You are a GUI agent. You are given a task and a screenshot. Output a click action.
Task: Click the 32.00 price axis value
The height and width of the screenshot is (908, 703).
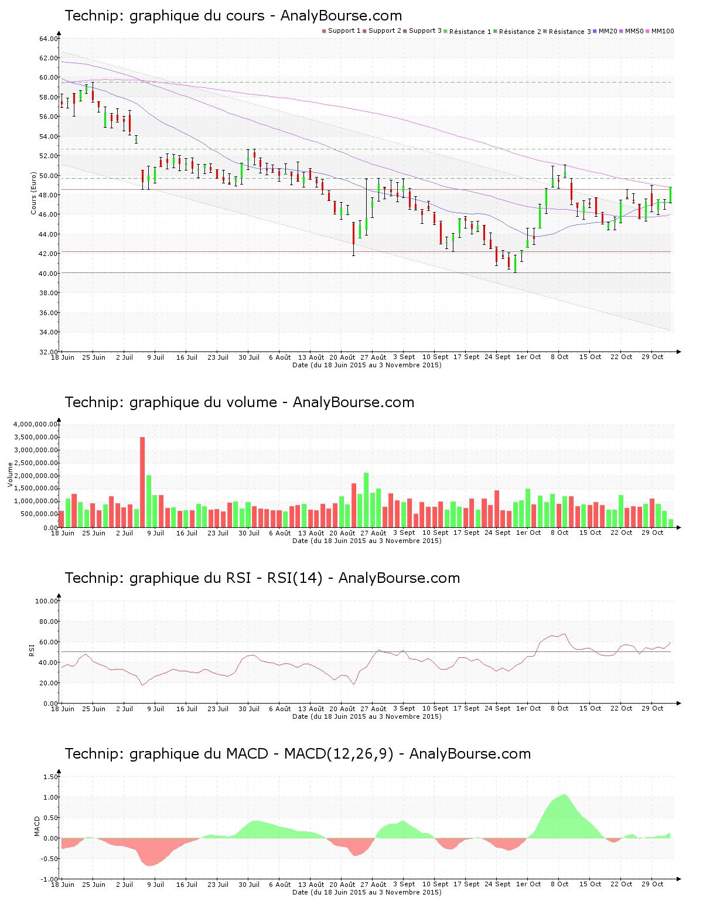(x=49, y=352)
